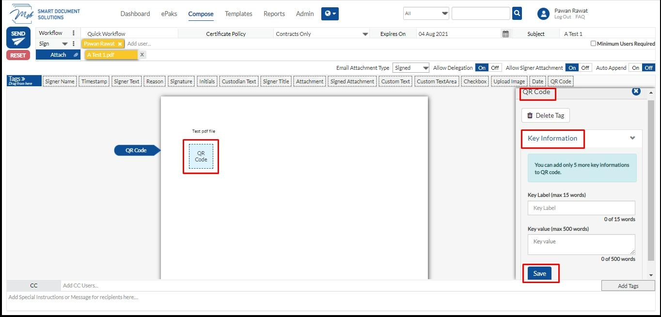Open the Sign action dropdown arrow
Image resolution: width=661 pixels, height=317 pixels.
pyautogui.click(x=65, y=44)
